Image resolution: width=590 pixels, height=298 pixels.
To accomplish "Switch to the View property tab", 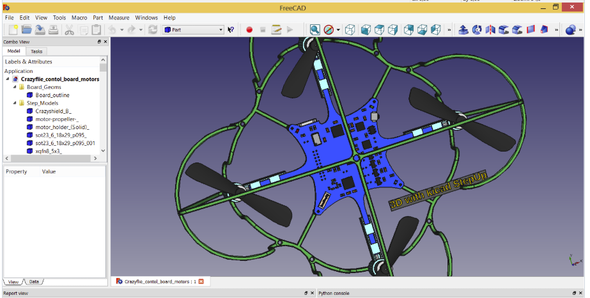I will (13, 281).
